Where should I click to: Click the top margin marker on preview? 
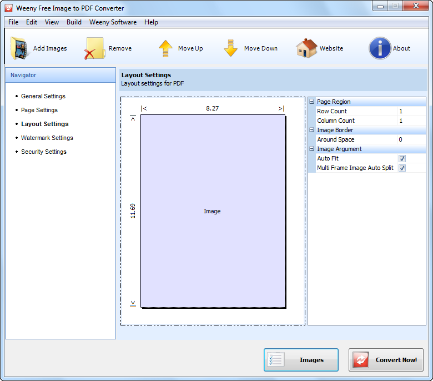[x=133, y=117]
